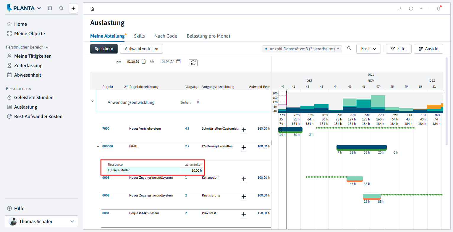Toggle the sidebar panel icon
453x232 pixels.
coord(50,8)
